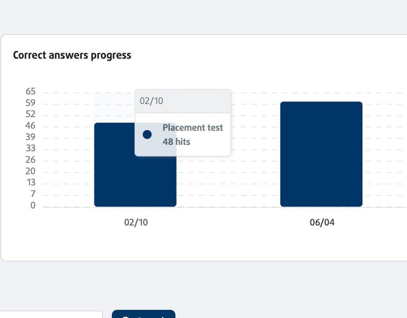The image size is (407, 318).
Task: Click the 46 value on y-axis
Action: pos(30,125)
